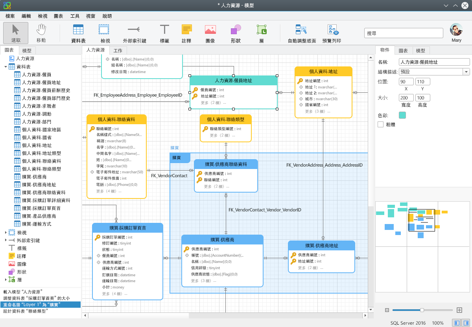Switch to right panel 圖表 tab

(x=403, y=50)
